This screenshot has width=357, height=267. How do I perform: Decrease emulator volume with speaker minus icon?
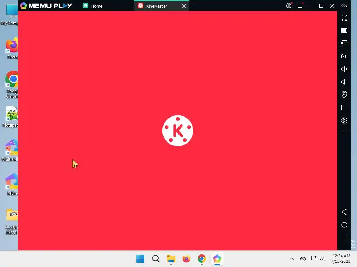click(x=344, y=82)
